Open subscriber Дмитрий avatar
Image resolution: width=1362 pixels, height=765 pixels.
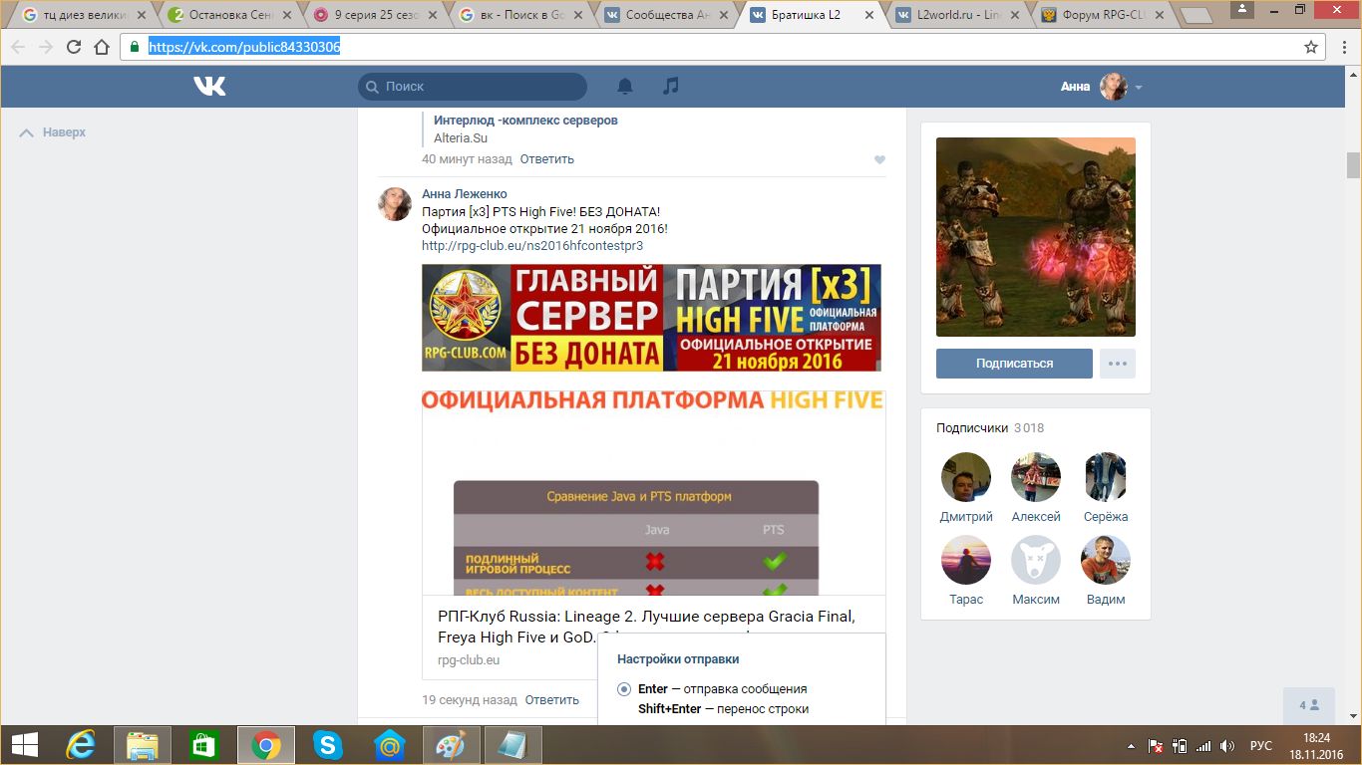click(x=966, y=477)
